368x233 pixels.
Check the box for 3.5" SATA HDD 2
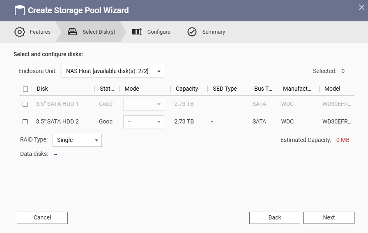point(25,122)
